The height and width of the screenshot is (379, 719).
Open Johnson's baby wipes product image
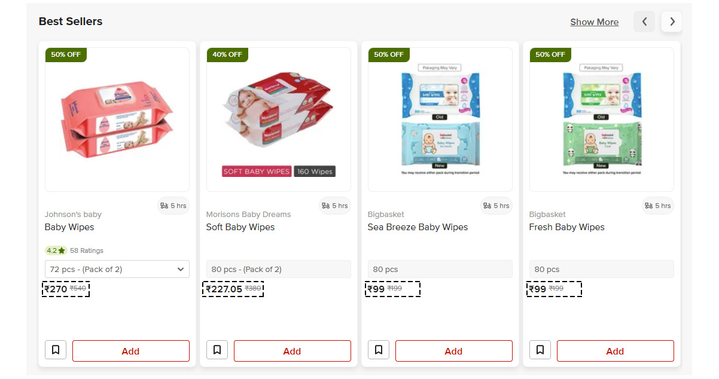point(117,120)
